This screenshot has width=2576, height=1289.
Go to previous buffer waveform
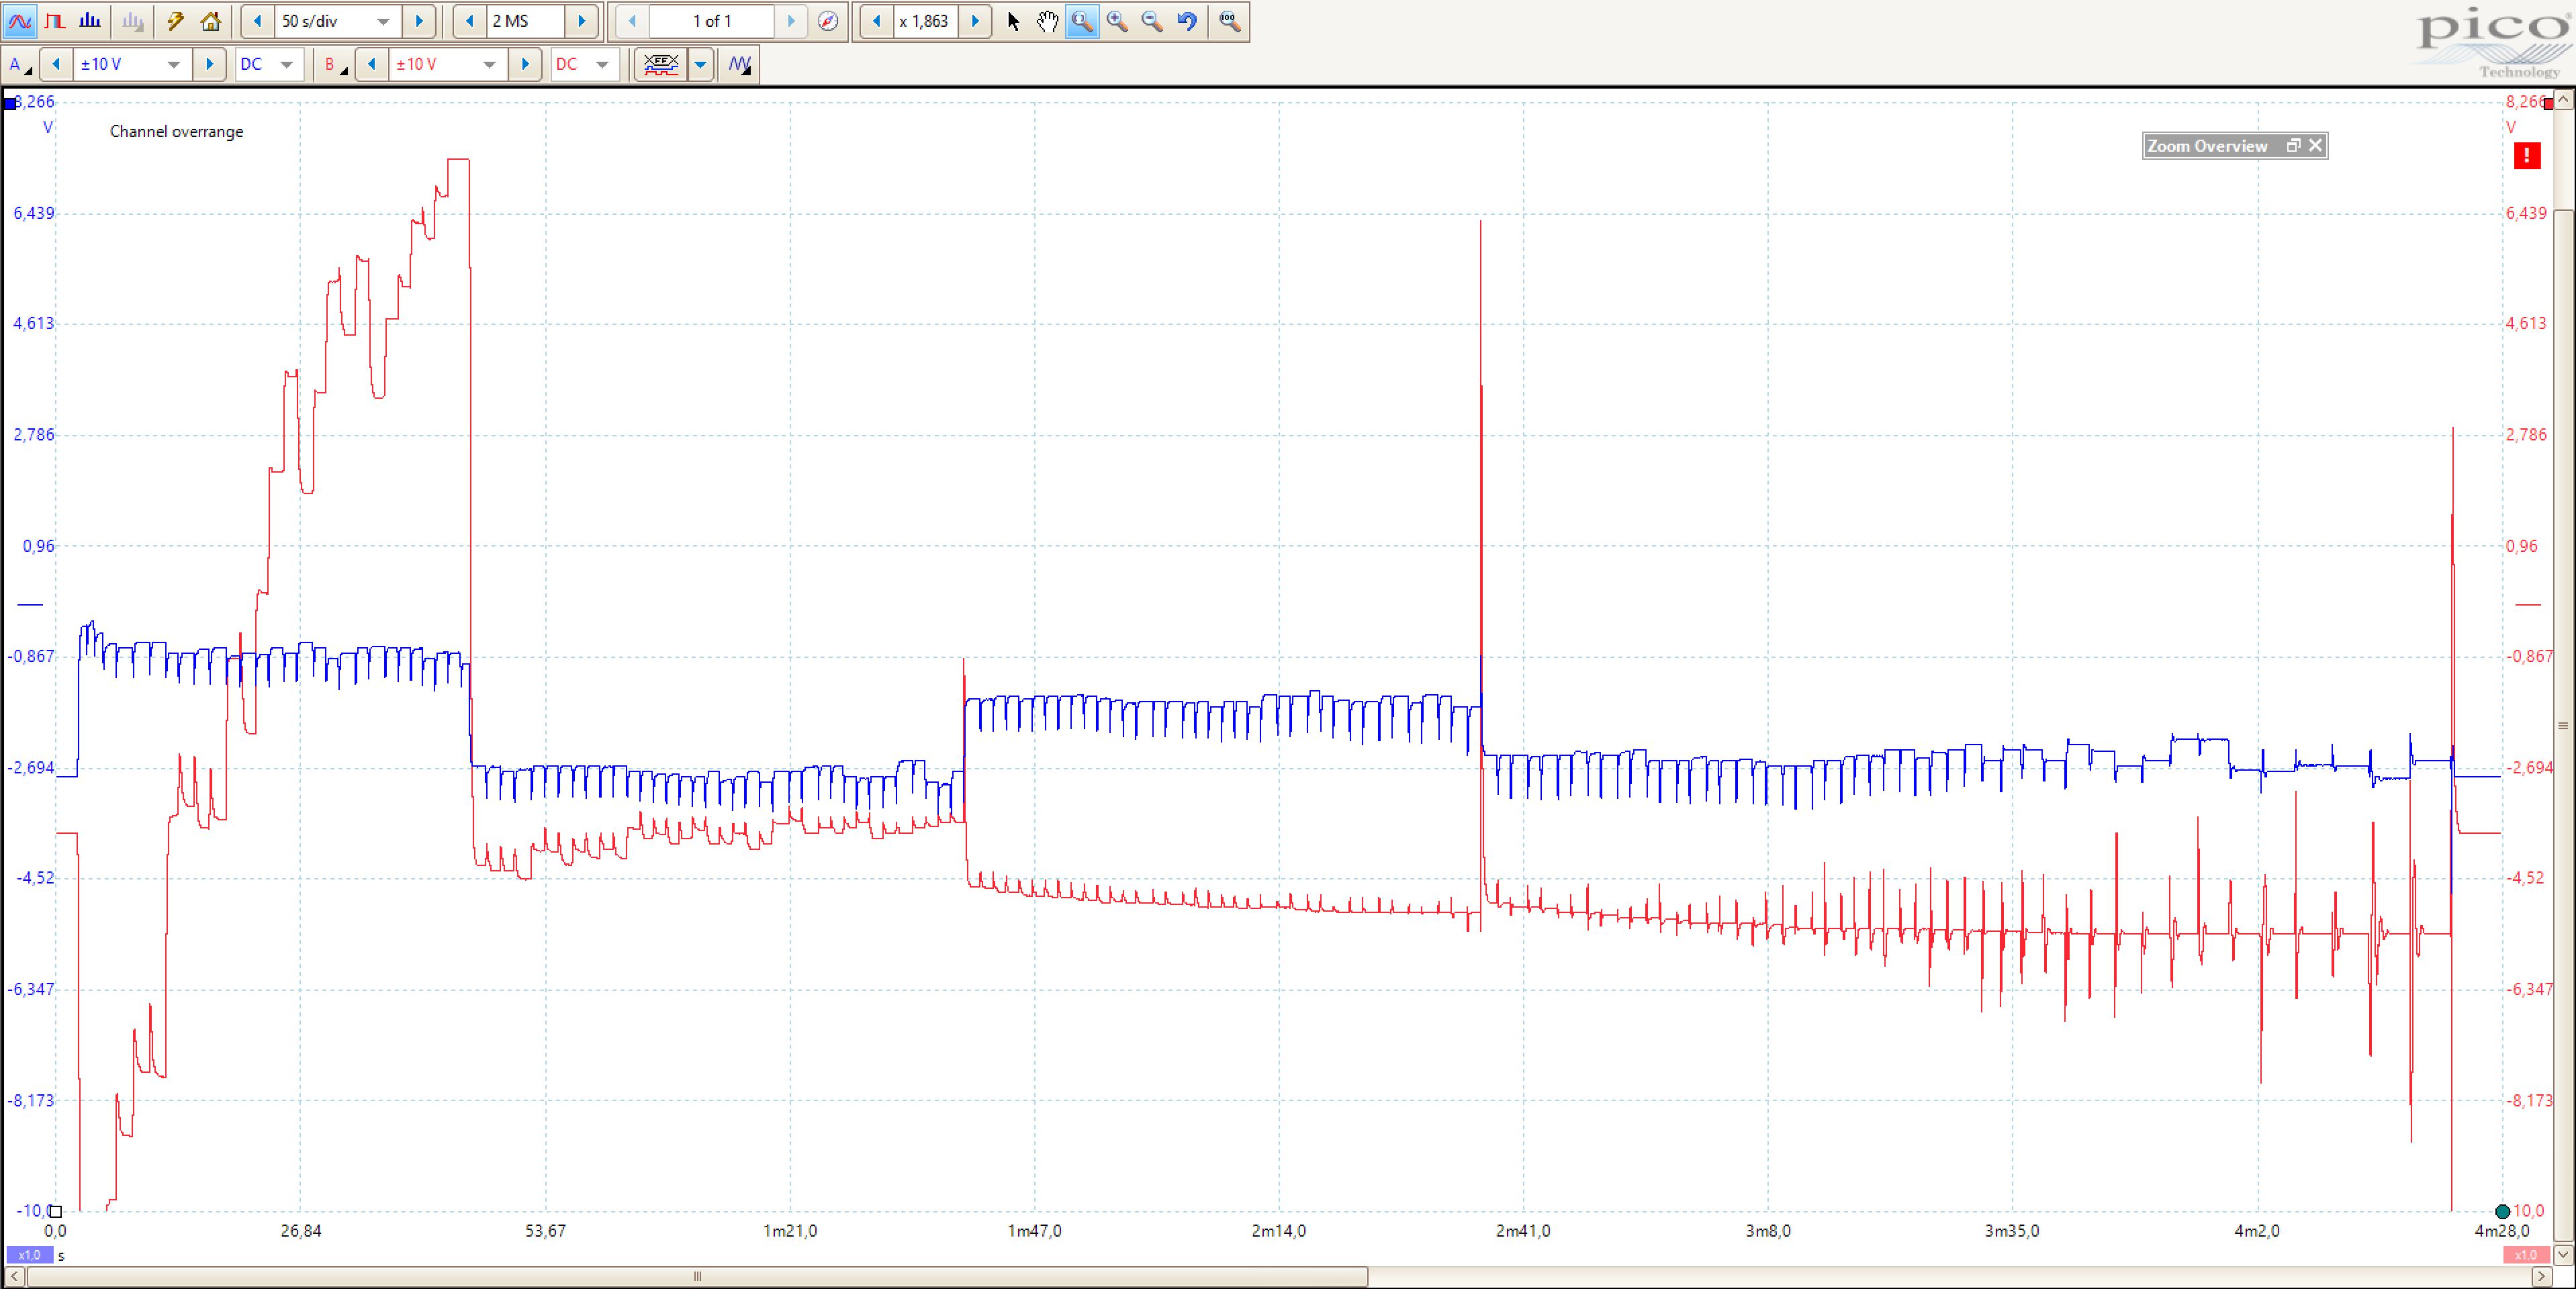(x=631, y=21)
